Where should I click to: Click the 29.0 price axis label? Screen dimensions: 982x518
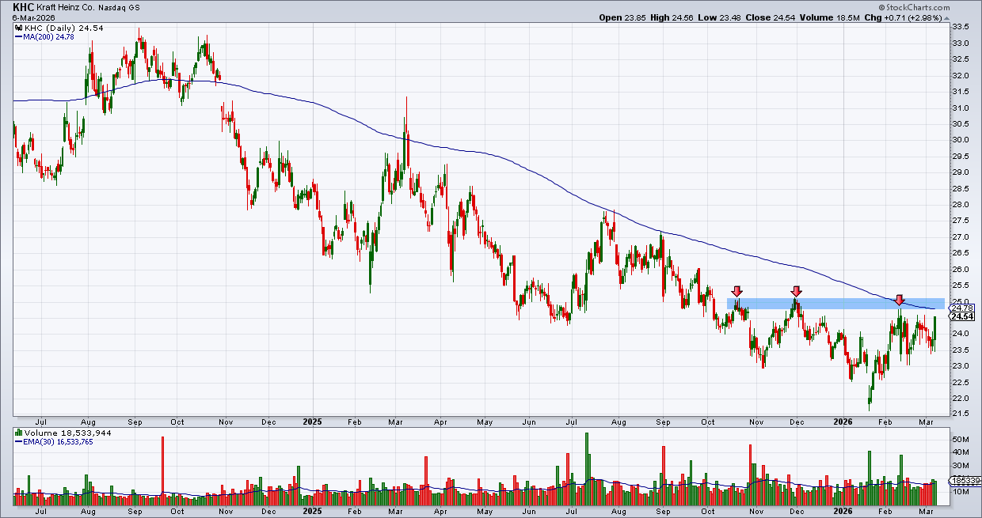[959, 172]
